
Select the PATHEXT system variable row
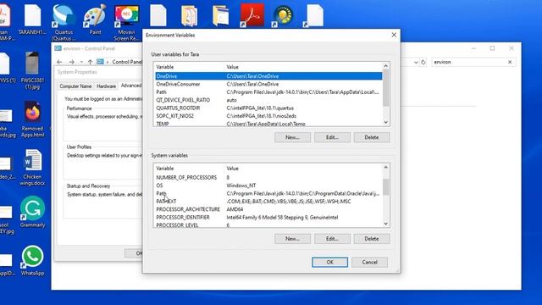[x=268, y=202]
